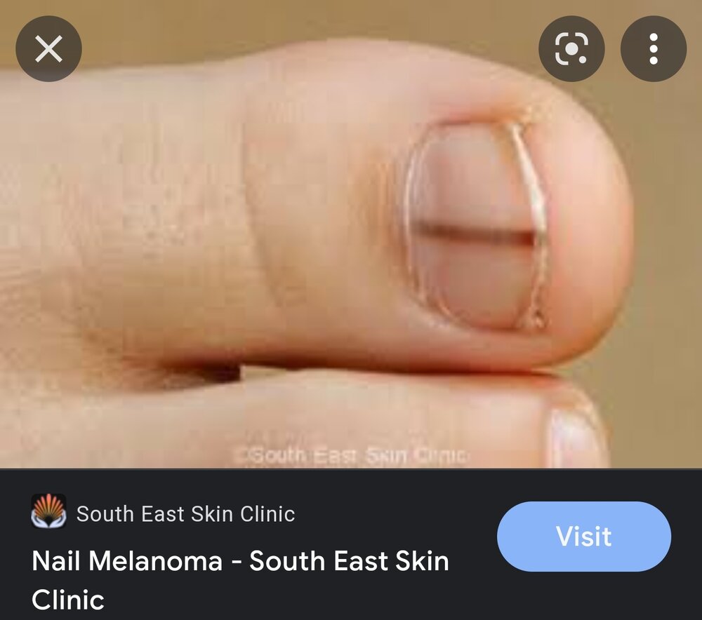Search this image with Google Lens
Image resolution: width=702 pixels, height=620 pixels.
[x=571, y=48]
